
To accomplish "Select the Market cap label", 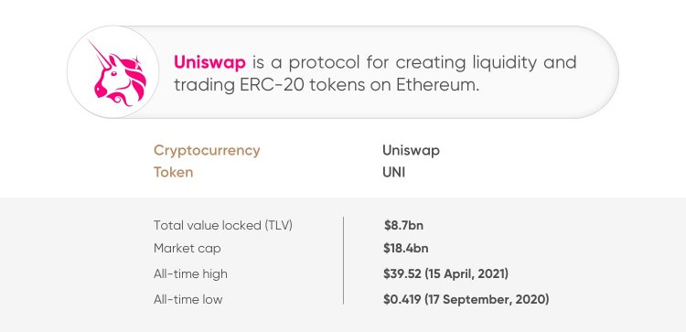I will pyautogui.click(x=188, y=249).
